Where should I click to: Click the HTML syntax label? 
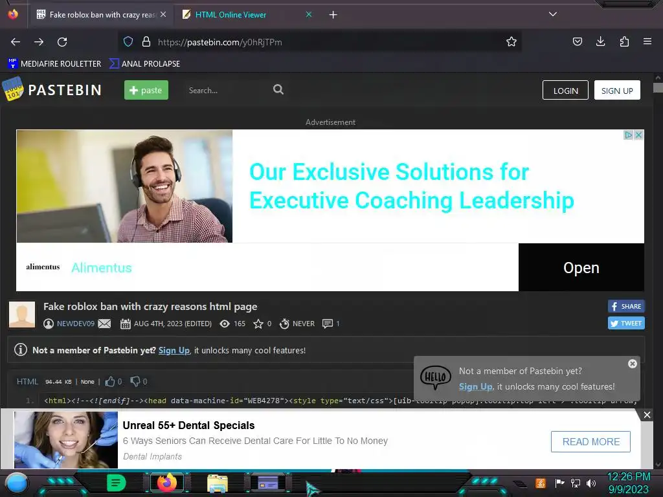point(27,382)
